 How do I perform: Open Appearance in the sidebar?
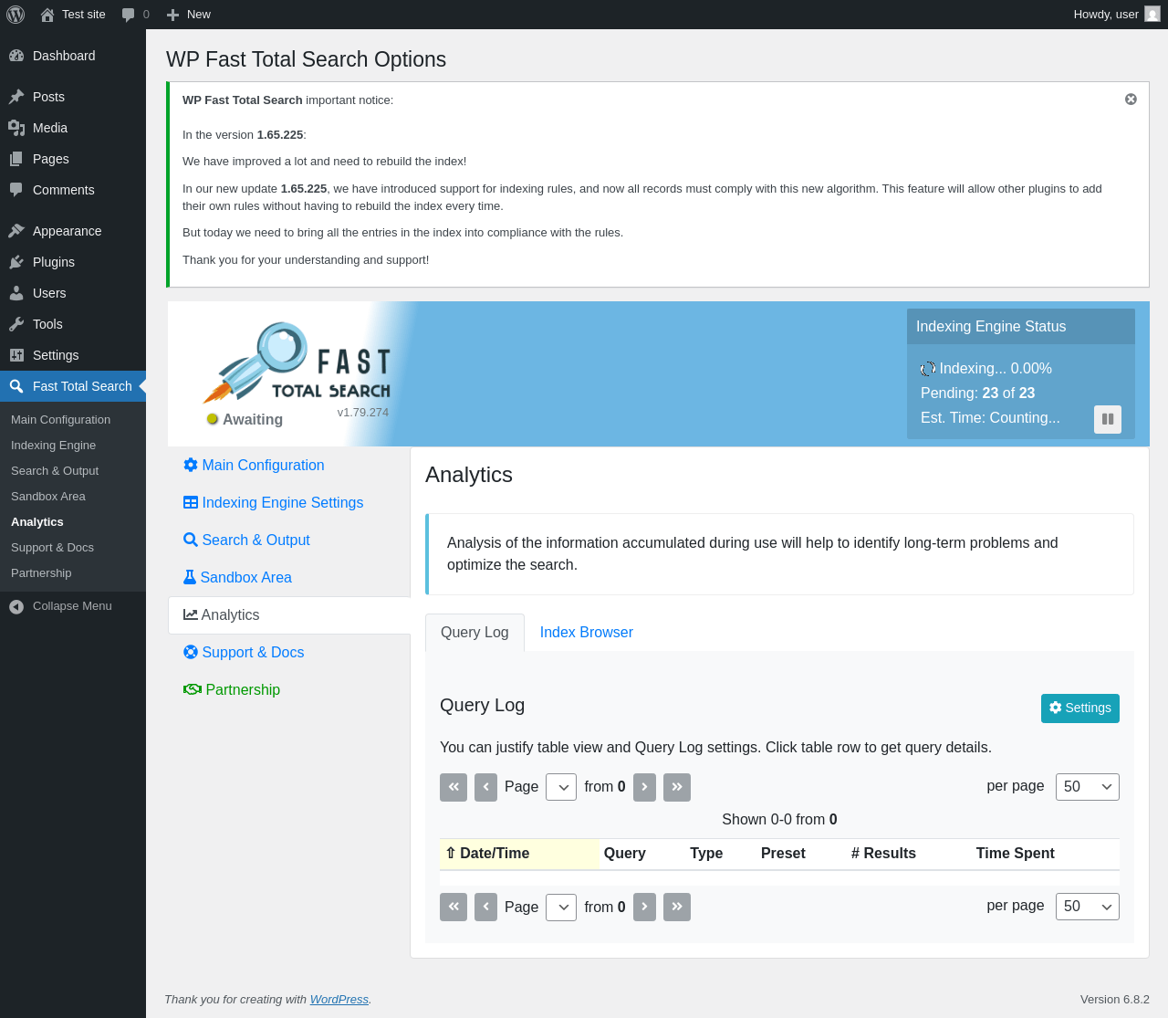click(73, 231)
